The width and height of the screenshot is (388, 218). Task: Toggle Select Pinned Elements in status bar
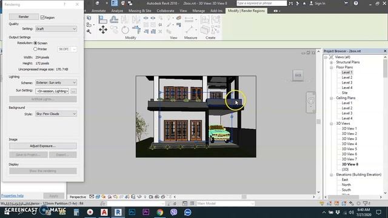336,203
